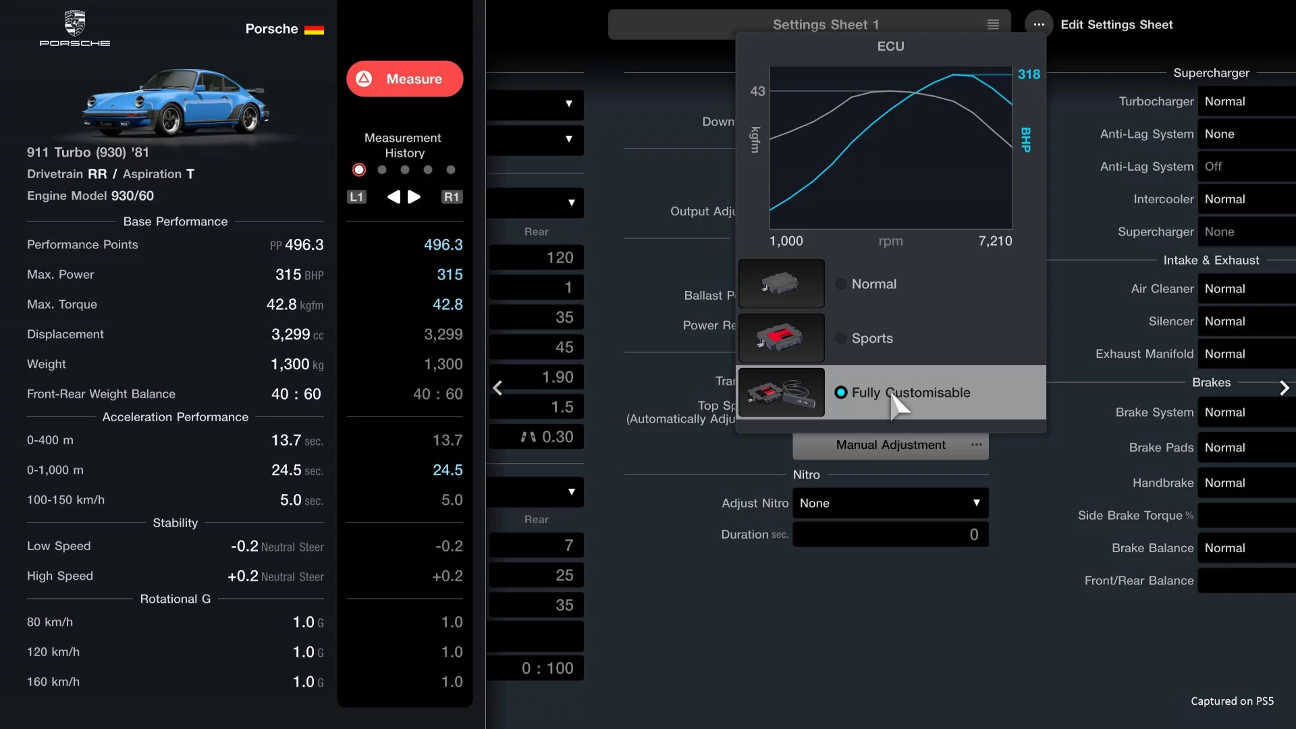Open the first Anti-Lag System None dropdown
Image resolution: width=1296 pixels, height=729 pixels.
coord(1247,134)
